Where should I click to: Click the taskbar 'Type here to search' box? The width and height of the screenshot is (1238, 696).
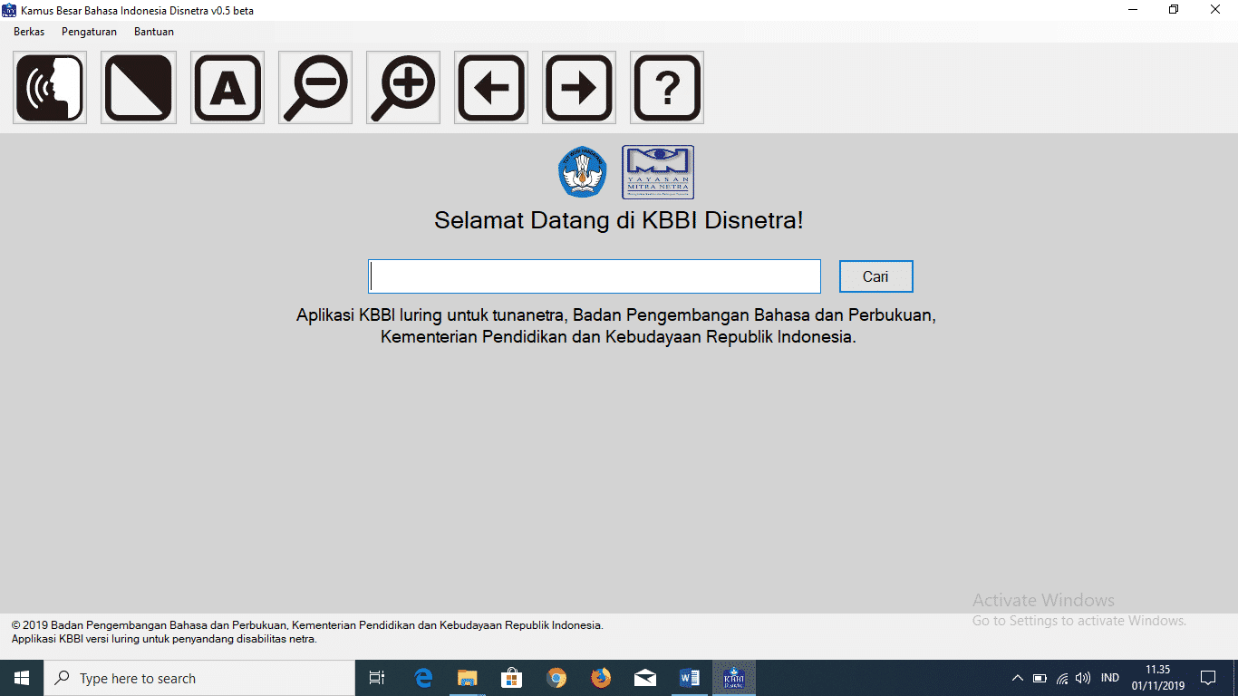(x=199, y=678)
